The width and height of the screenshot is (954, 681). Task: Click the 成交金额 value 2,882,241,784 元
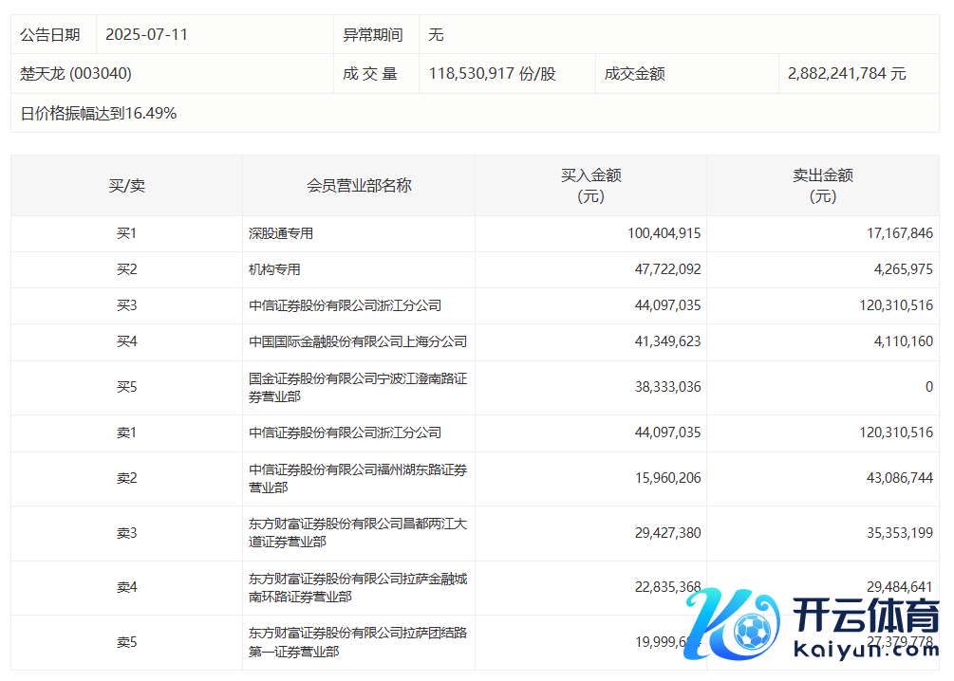847,74
